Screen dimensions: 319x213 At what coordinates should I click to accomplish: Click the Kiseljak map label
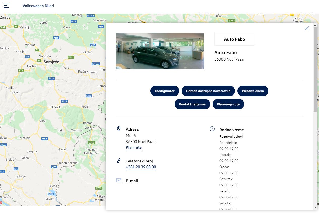point(21,51)
